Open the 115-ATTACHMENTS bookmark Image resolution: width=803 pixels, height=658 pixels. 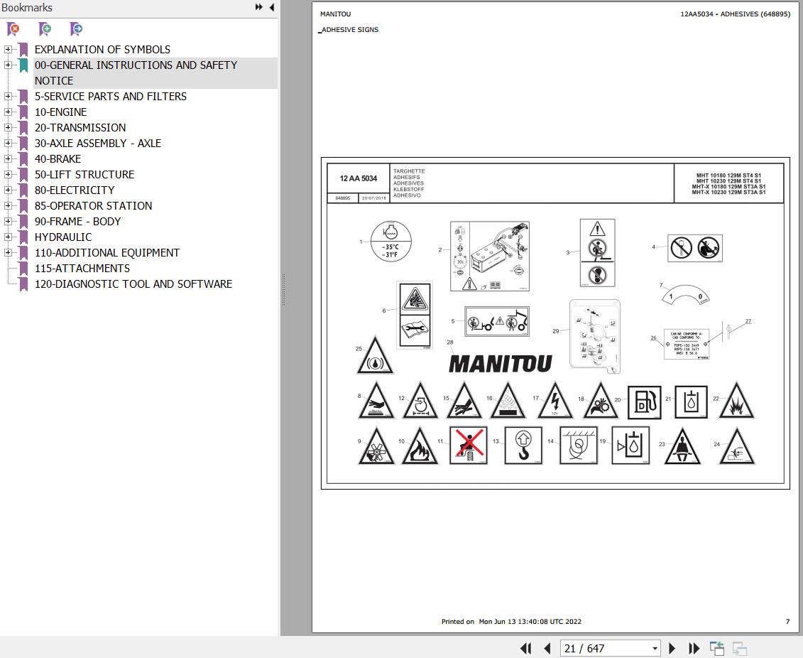82,268
